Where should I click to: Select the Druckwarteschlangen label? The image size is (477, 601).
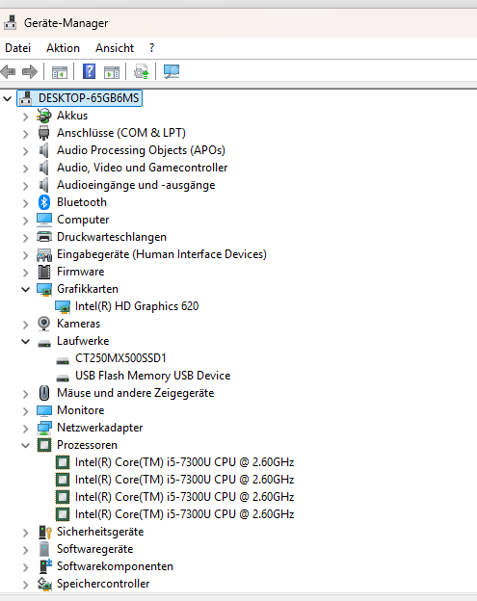tap(112, 237)
